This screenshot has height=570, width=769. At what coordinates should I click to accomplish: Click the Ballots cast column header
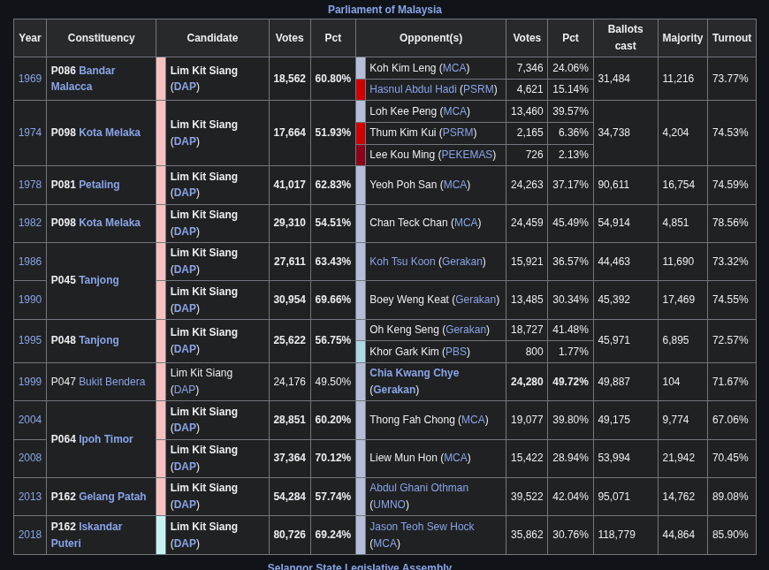click(625, 38)
